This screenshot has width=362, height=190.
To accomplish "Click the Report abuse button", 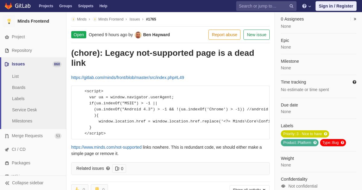I will tap(224, 35).
